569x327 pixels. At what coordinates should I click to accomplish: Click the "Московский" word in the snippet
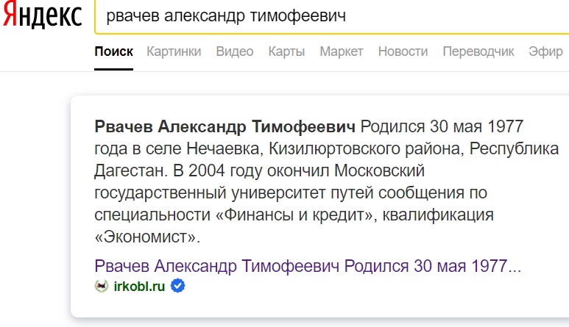(x=382, y=170)
